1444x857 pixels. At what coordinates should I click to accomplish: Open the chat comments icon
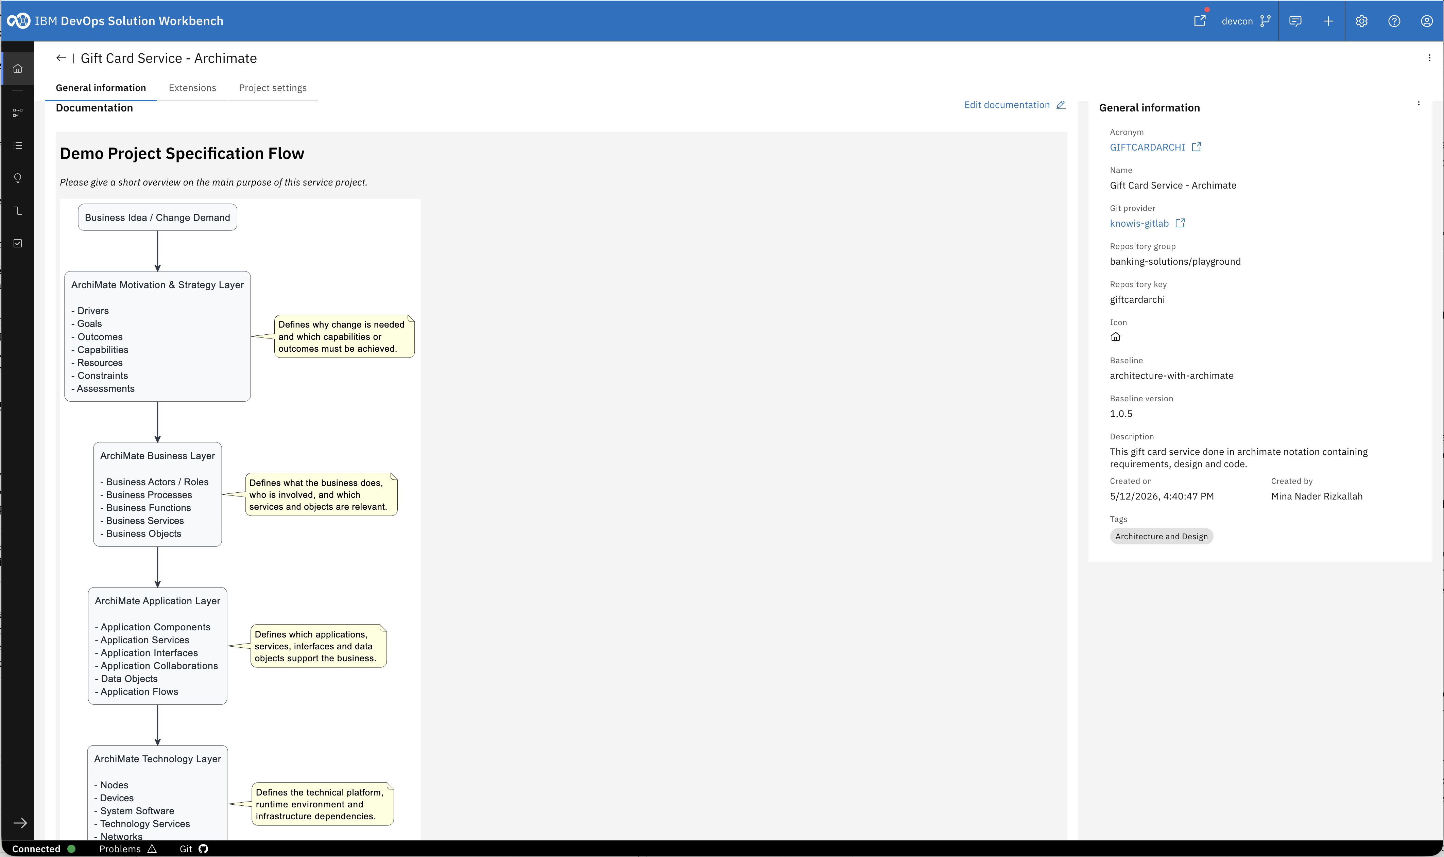click(x=1295, y=21)
